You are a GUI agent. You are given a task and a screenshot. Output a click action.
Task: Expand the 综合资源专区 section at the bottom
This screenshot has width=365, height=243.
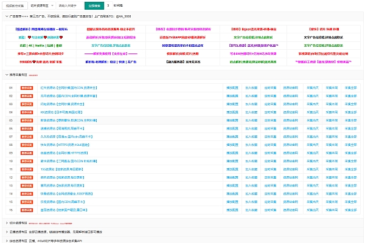point(7,241)
